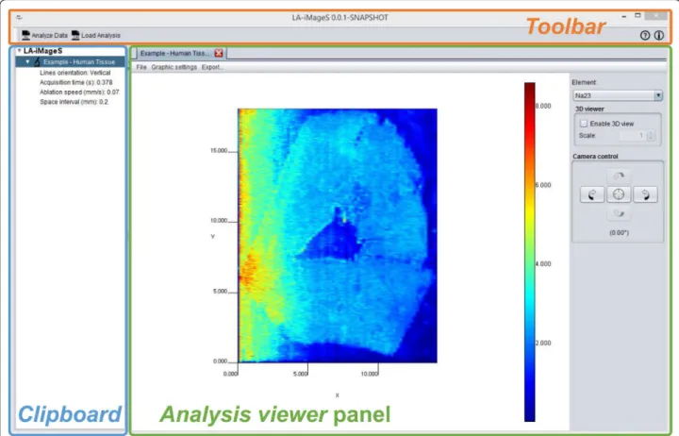The image size is (679, 436).
Task: Open the info icon in toolbar
Action: click(658, 36)
